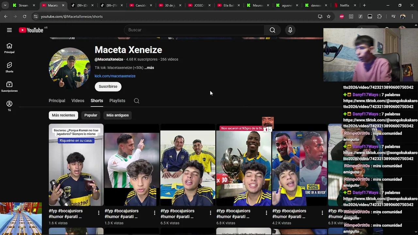Play the short with 6.5 K vistas
Viewport: 418px width, 235px height.
point(188,165)
